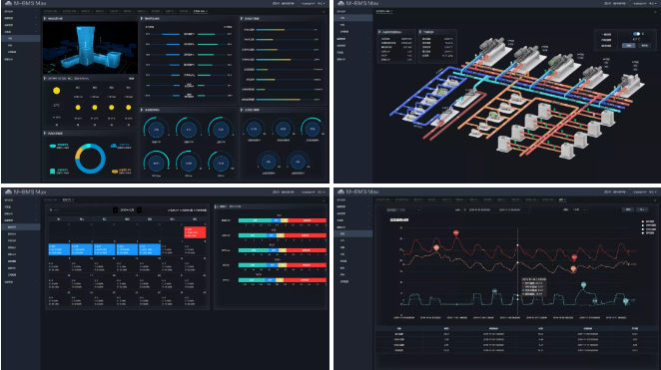Click the M-BMS Max cloud logo on the piping diagram screen

(340, 3)
